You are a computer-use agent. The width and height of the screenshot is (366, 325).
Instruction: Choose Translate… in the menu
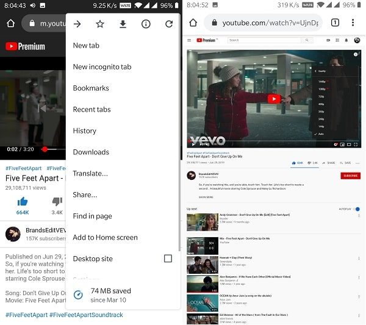(123, 174)
